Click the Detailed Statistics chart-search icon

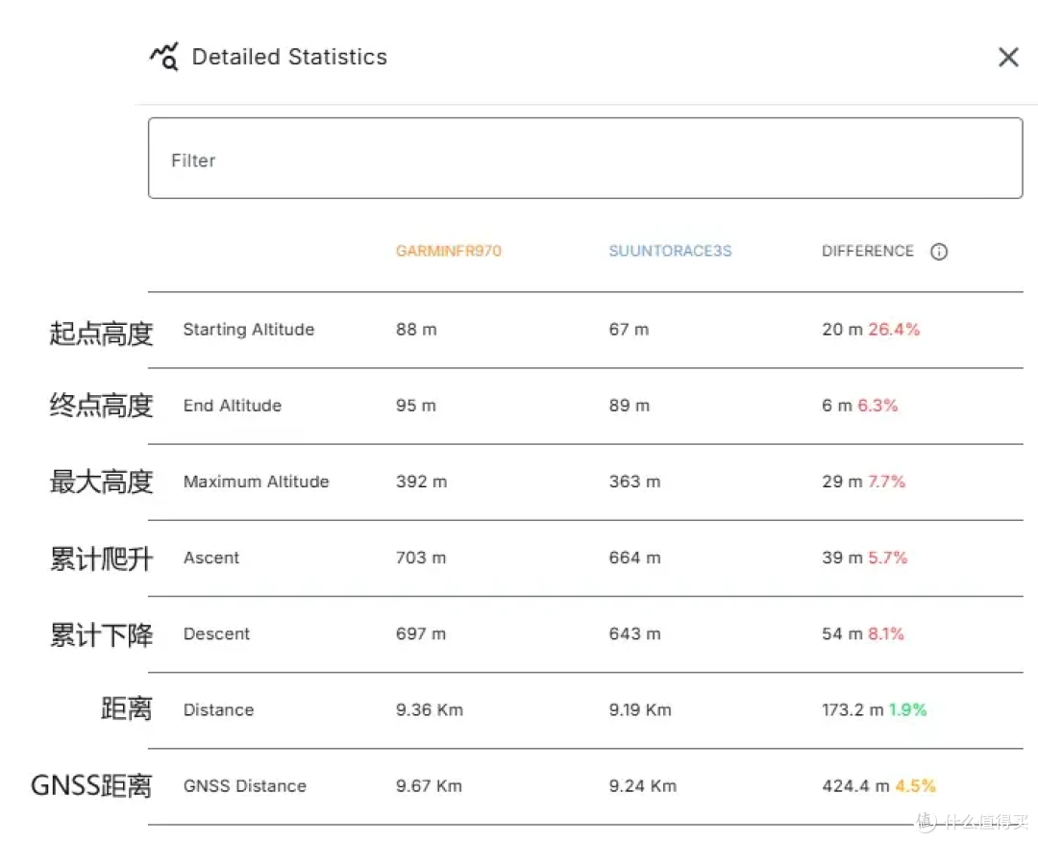[164, 57]
